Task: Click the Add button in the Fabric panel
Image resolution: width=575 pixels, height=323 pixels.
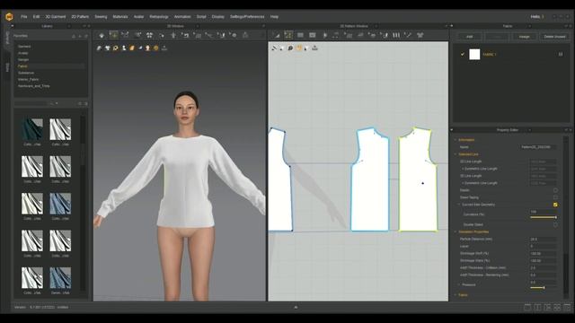Action: click(469, 37)
